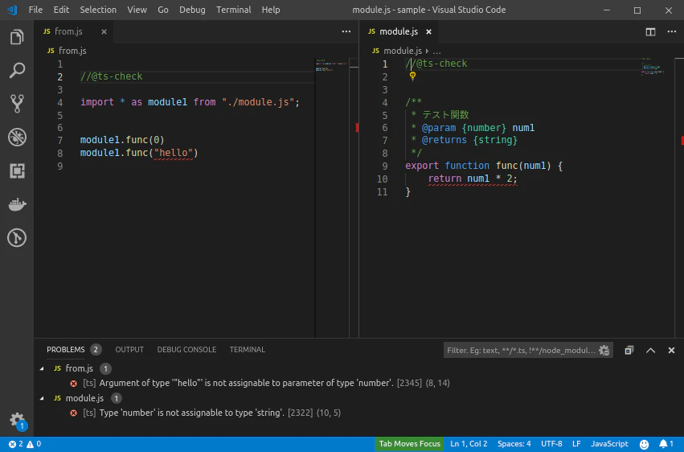Open the Debug view (crossed bug icon)
This screenshot has width=684, height=452.
point(17,138)
